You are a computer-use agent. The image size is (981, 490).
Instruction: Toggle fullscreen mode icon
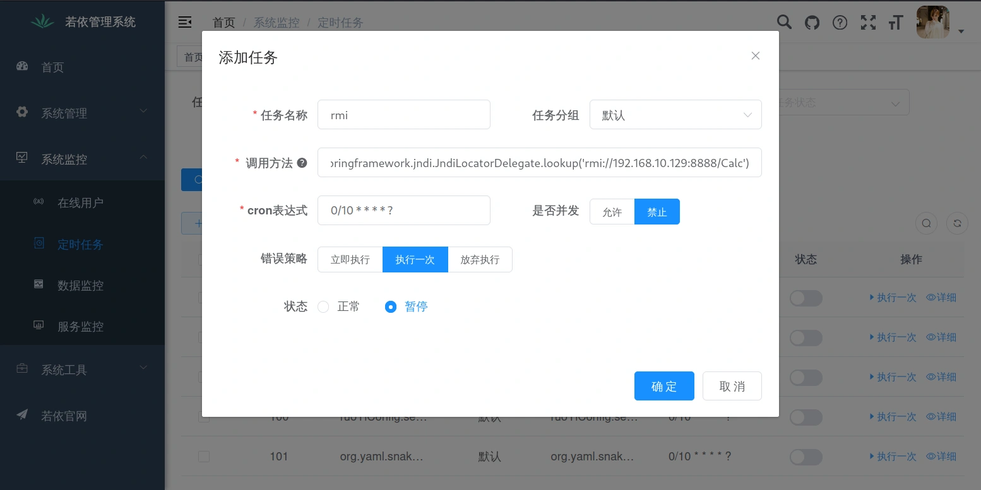[868, 23]
